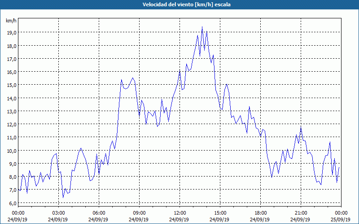Click the 06:00 time label
The height and width of the screenshot is (224, 359).
click(x=99, y=213)
